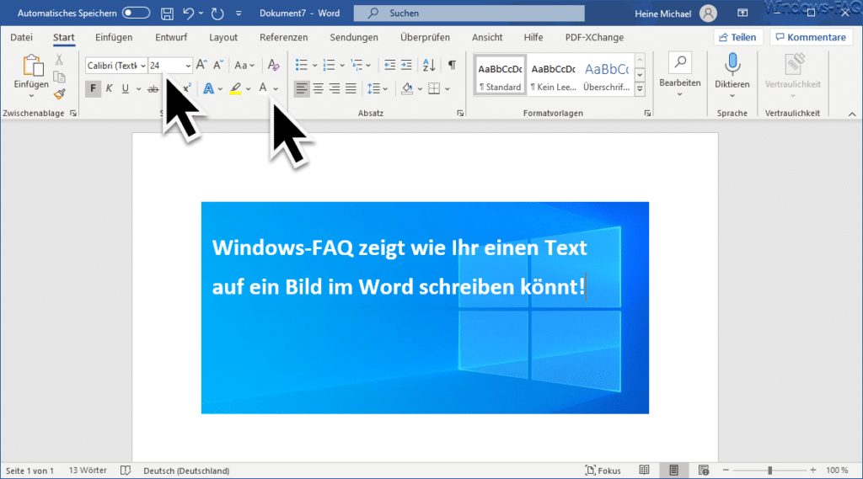Open the Datei tab
Image resolution: width=863 pixels, height=479 pixels.
click(21, 37)
